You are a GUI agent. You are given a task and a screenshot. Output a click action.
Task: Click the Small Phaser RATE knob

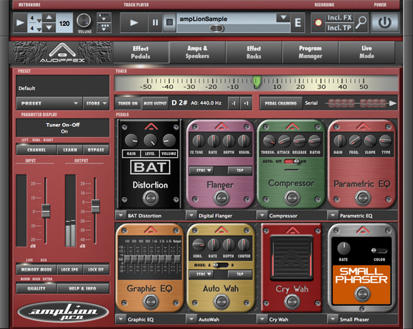click(x=343, y=248)
